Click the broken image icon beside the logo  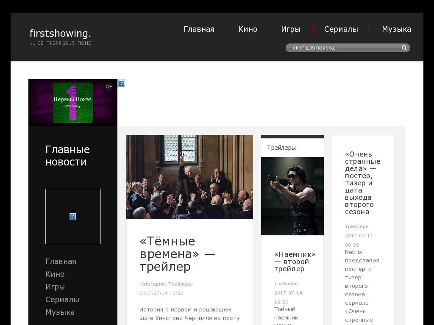(122, 83)
